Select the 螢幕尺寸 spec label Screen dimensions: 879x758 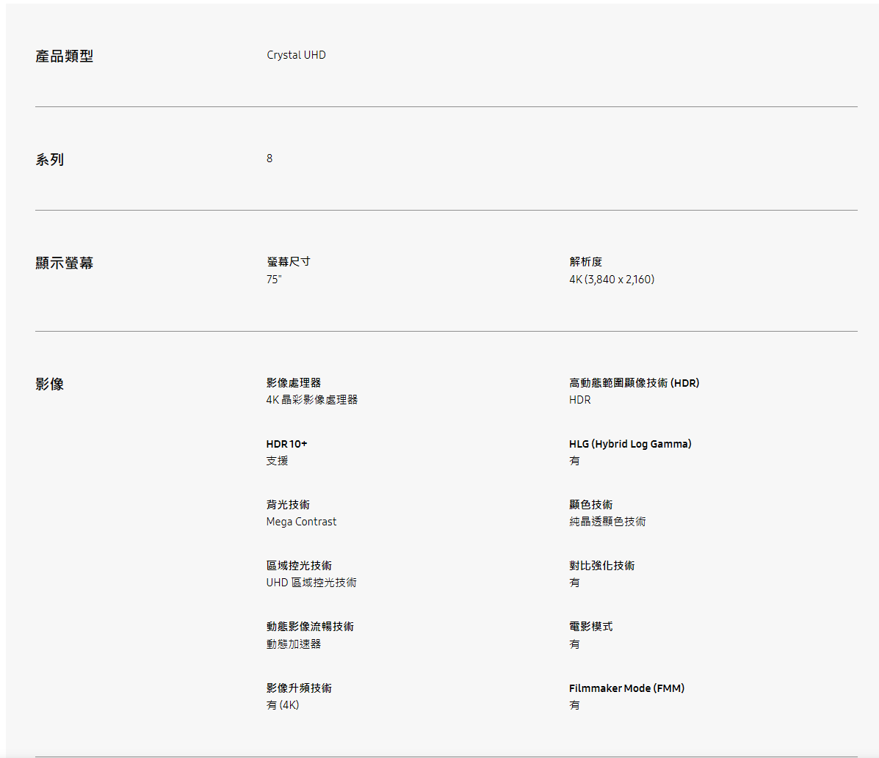pos(288,262)
